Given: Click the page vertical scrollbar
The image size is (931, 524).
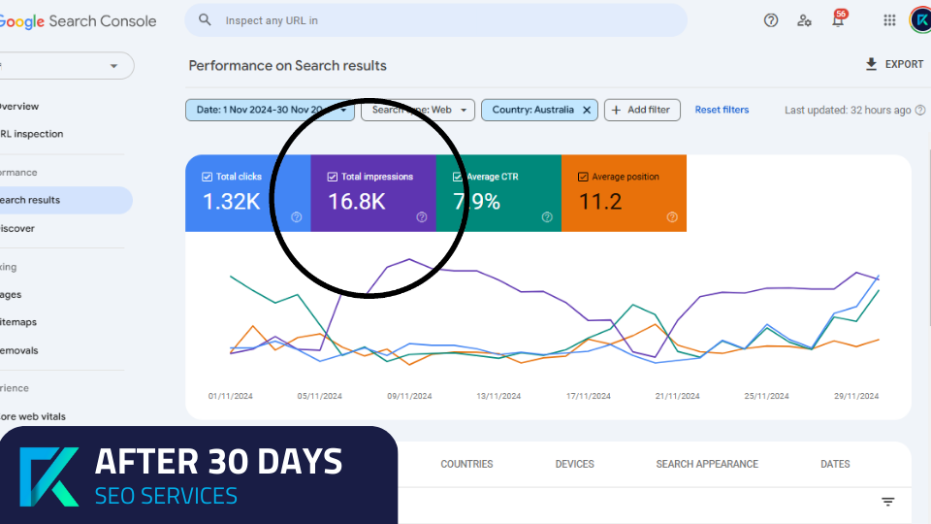Looking at the screenshot, I should tap(928, 238).
